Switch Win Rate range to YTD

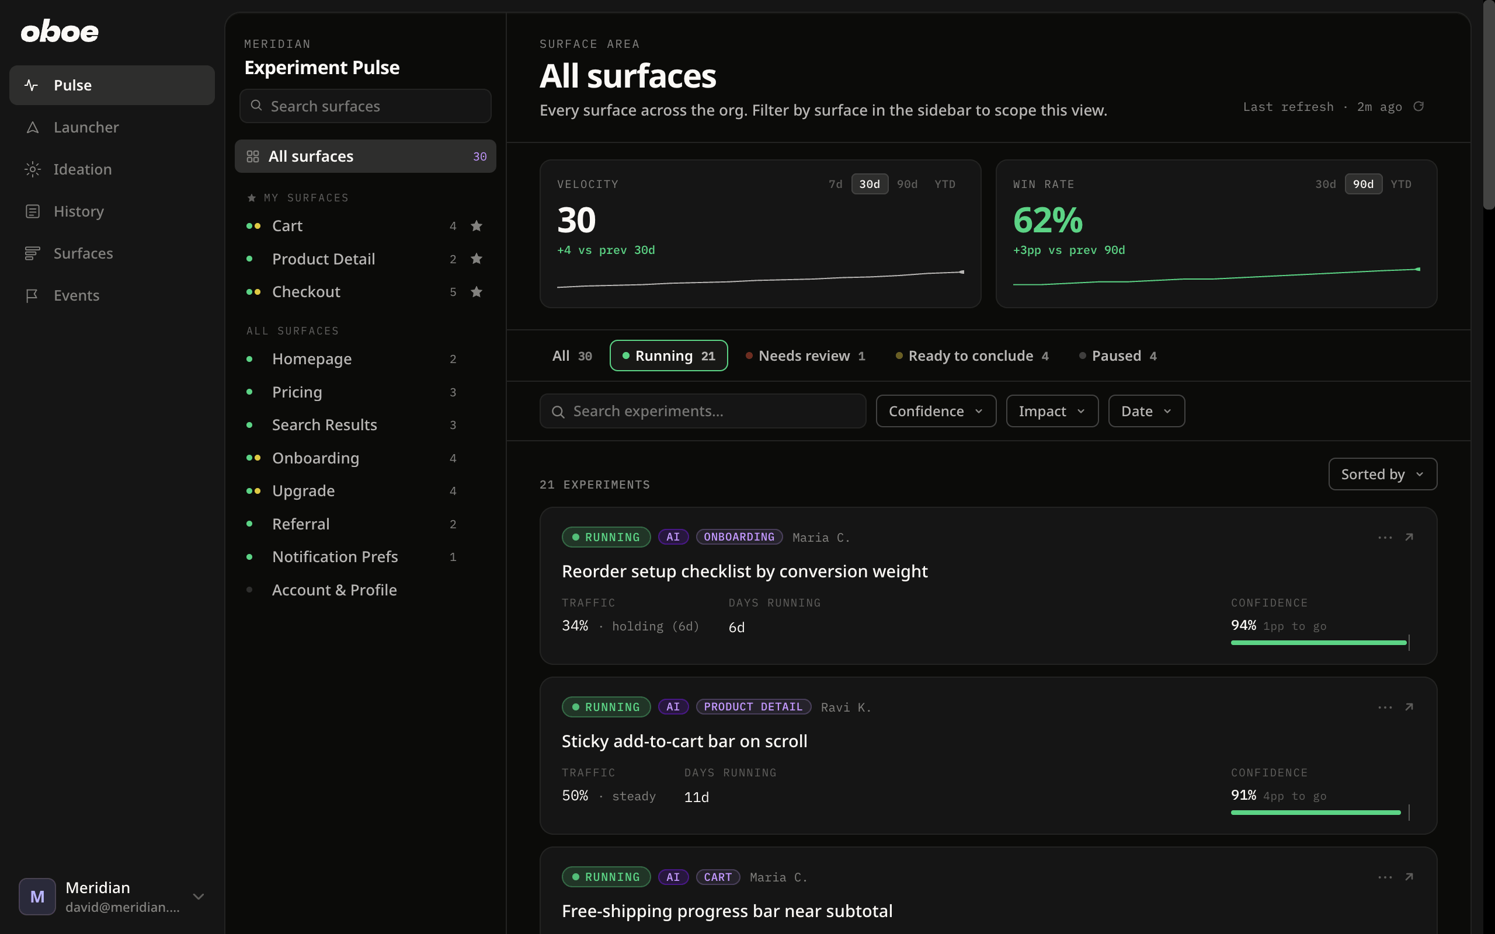pyautogui.click(x=1400, y=184)
